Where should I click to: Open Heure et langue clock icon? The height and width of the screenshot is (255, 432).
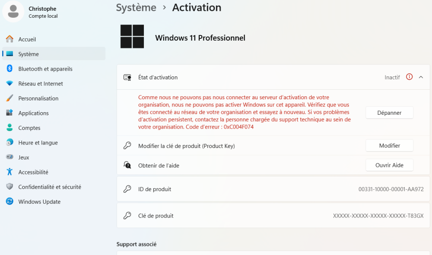coord(10,143)
